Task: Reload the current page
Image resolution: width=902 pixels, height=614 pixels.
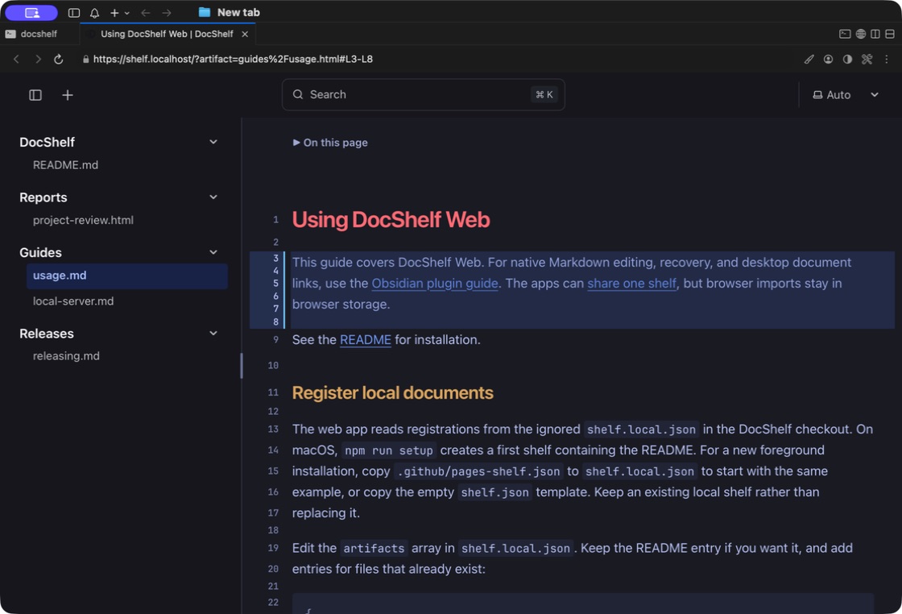Action: 59,59
